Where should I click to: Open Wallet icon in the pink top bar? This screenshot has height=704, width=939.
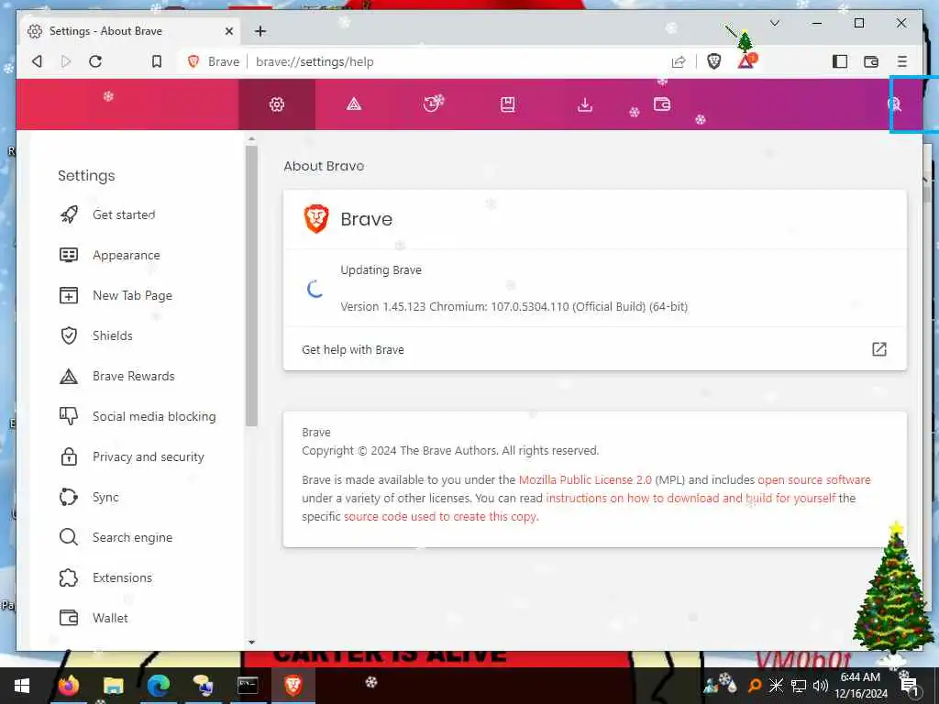(x=662, y=104)
